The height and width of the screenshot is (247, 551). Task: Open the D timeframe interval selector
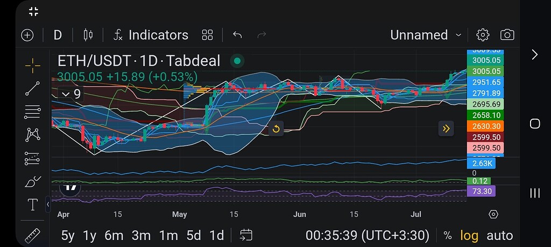pyautogui.click(x=58, y=35)
